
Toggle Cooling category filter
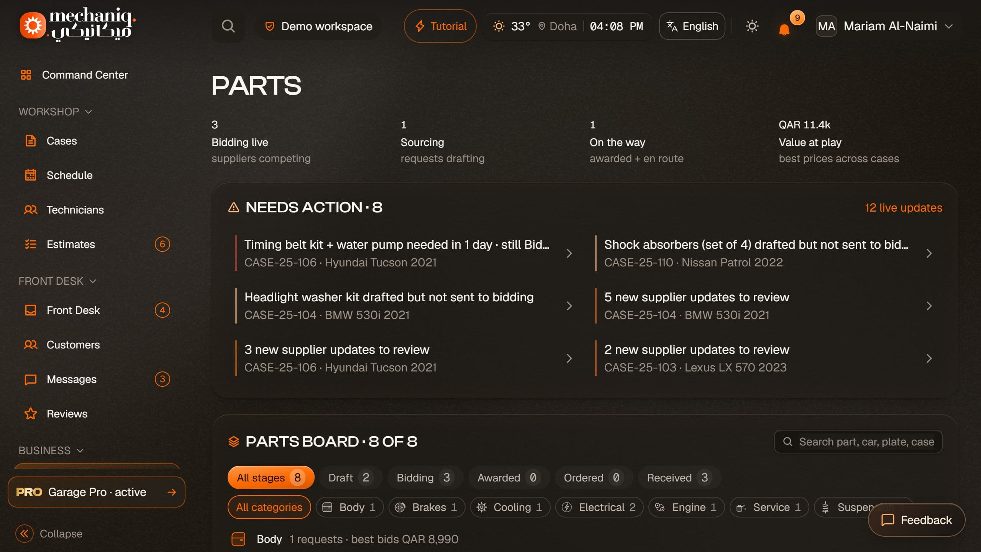tap(510, 507)
